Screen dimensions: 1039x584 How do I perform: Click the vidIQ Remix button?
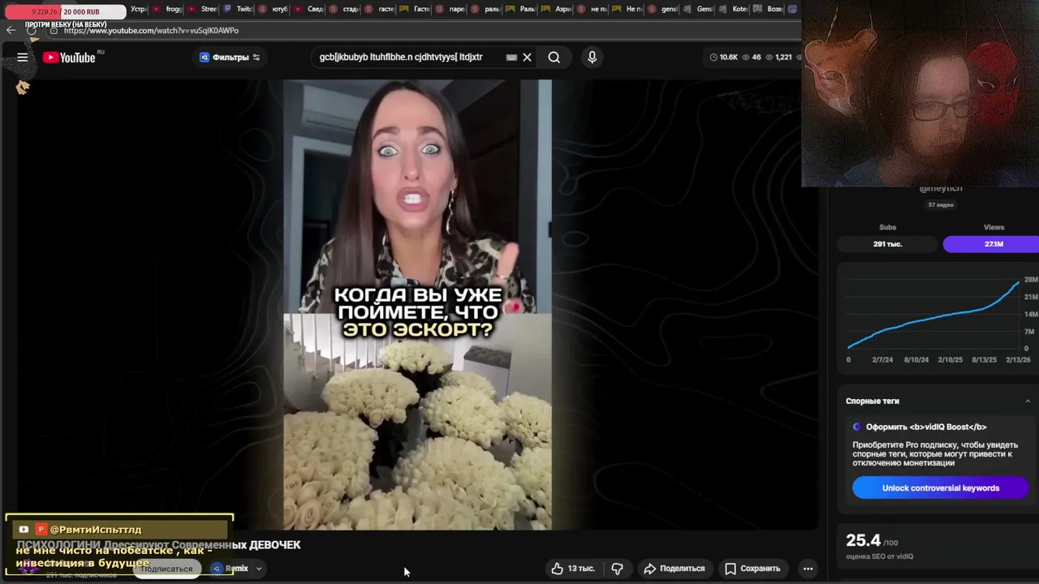[x=230, y=569]
